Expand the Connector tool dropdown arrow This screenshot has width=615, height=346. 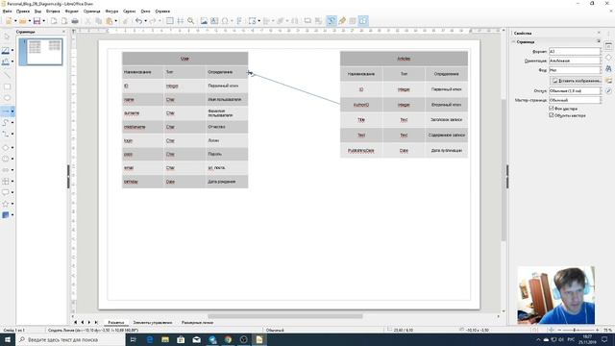(x=12, y=135)
